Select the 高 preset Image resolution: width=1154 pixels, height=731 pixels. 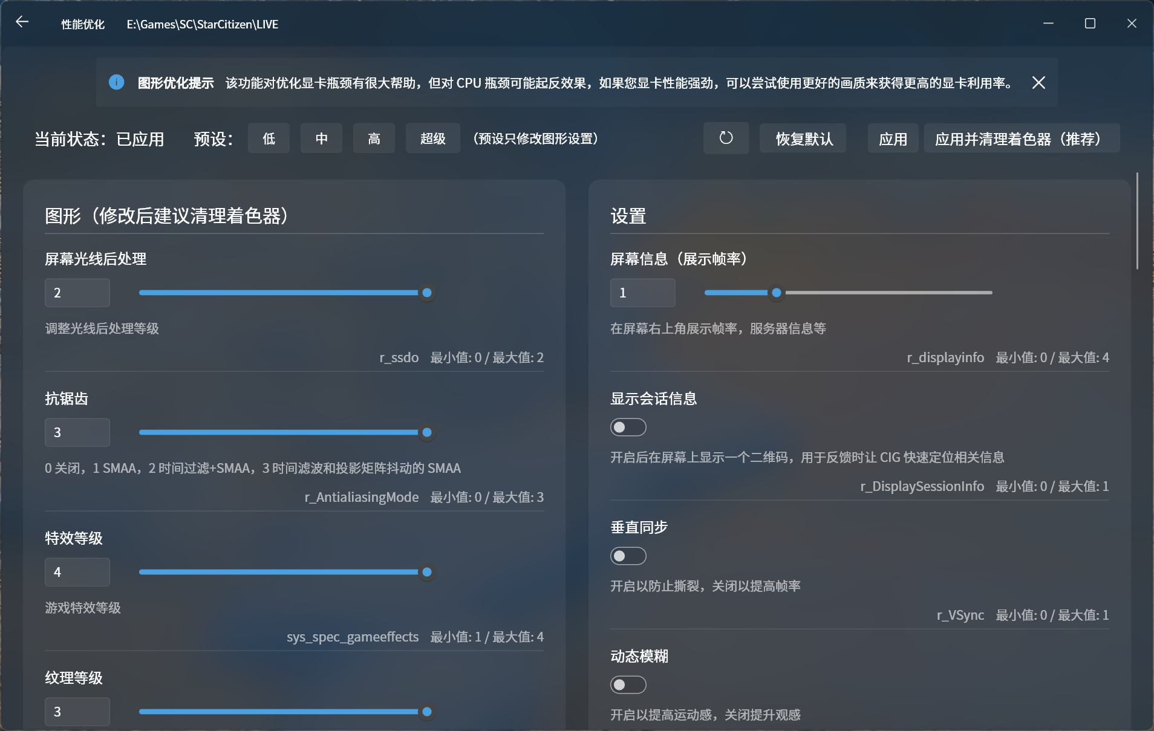374,138
